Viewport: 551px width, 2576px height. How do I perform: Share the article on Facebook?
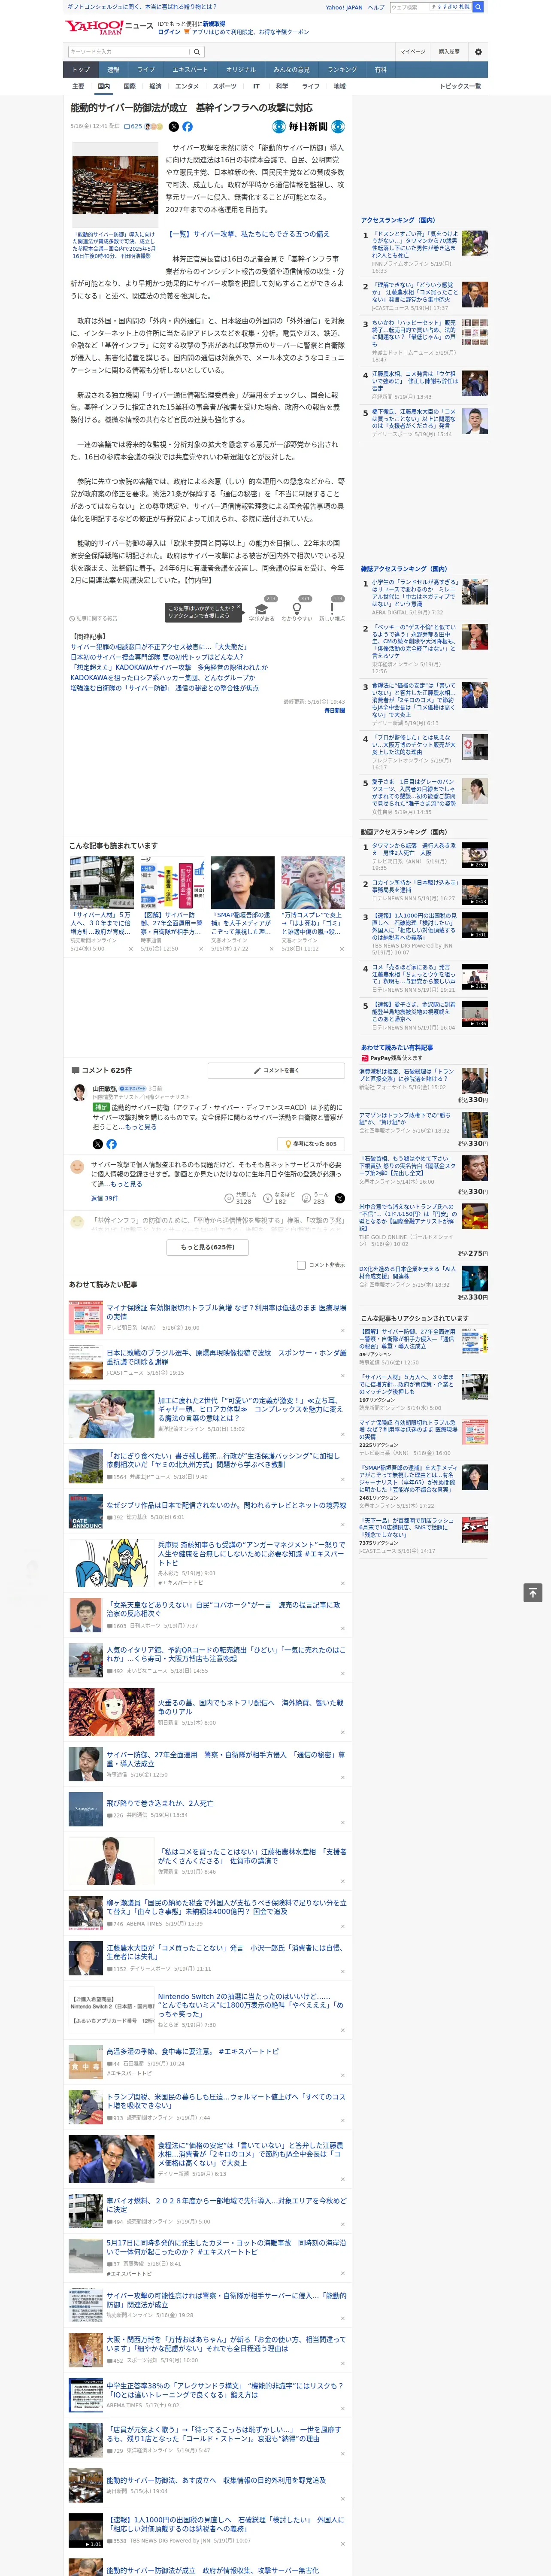tap(187, 127)
